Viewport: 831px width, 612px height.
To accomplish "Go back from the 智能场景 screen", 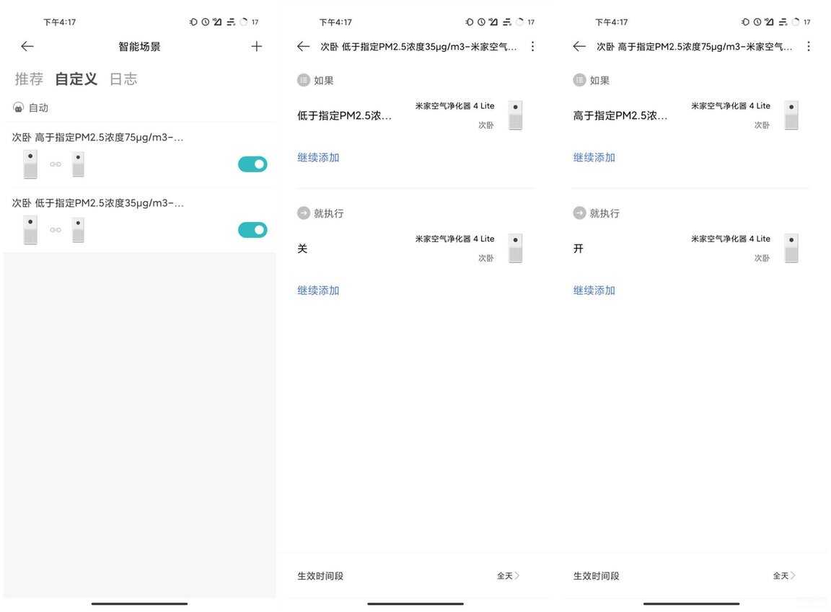I will click(x=27, y=47).
